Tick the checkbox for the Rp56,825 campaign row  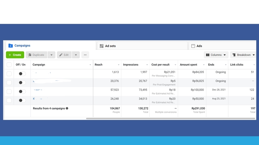9,83
